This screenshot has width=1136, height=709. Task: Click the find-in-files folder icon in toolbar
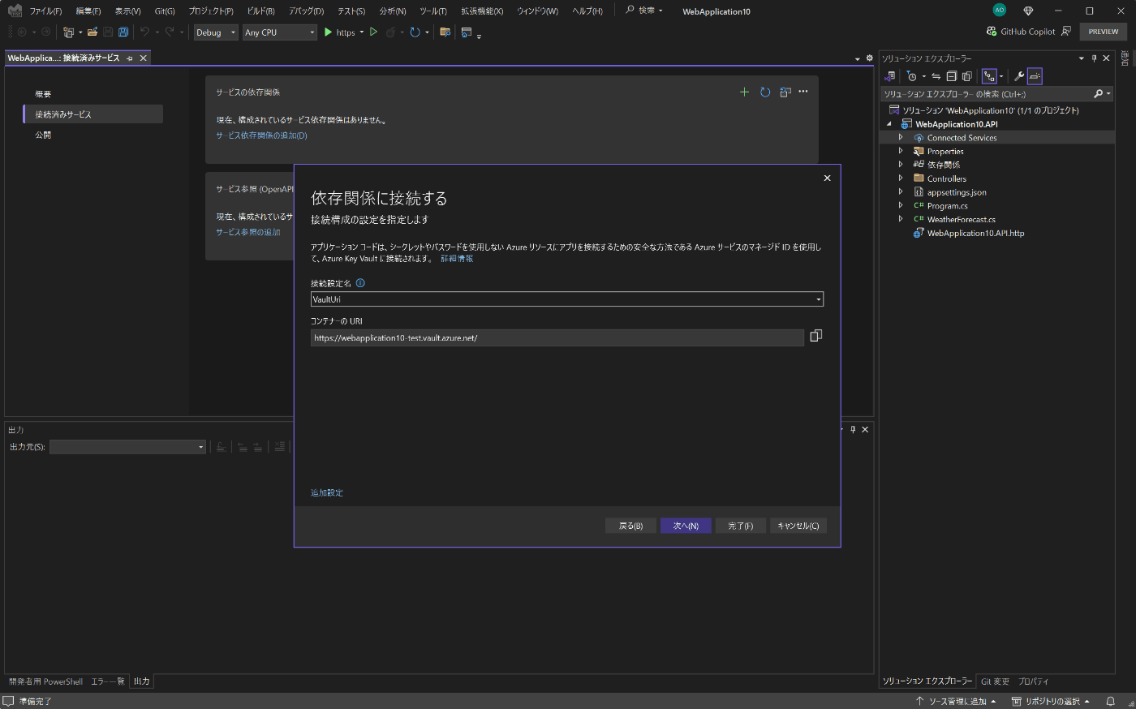tap(445, 32)
